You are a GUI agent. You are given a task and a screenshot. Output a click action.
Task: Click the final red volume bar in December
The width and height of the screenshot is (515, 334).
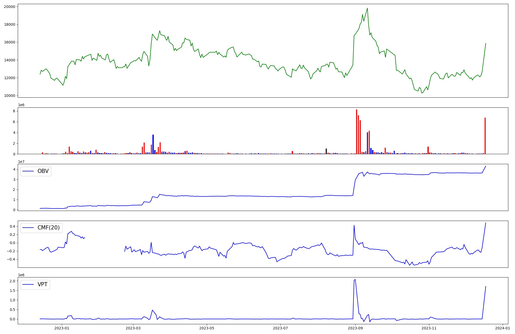pyautogui.click(x=485, y=136)
